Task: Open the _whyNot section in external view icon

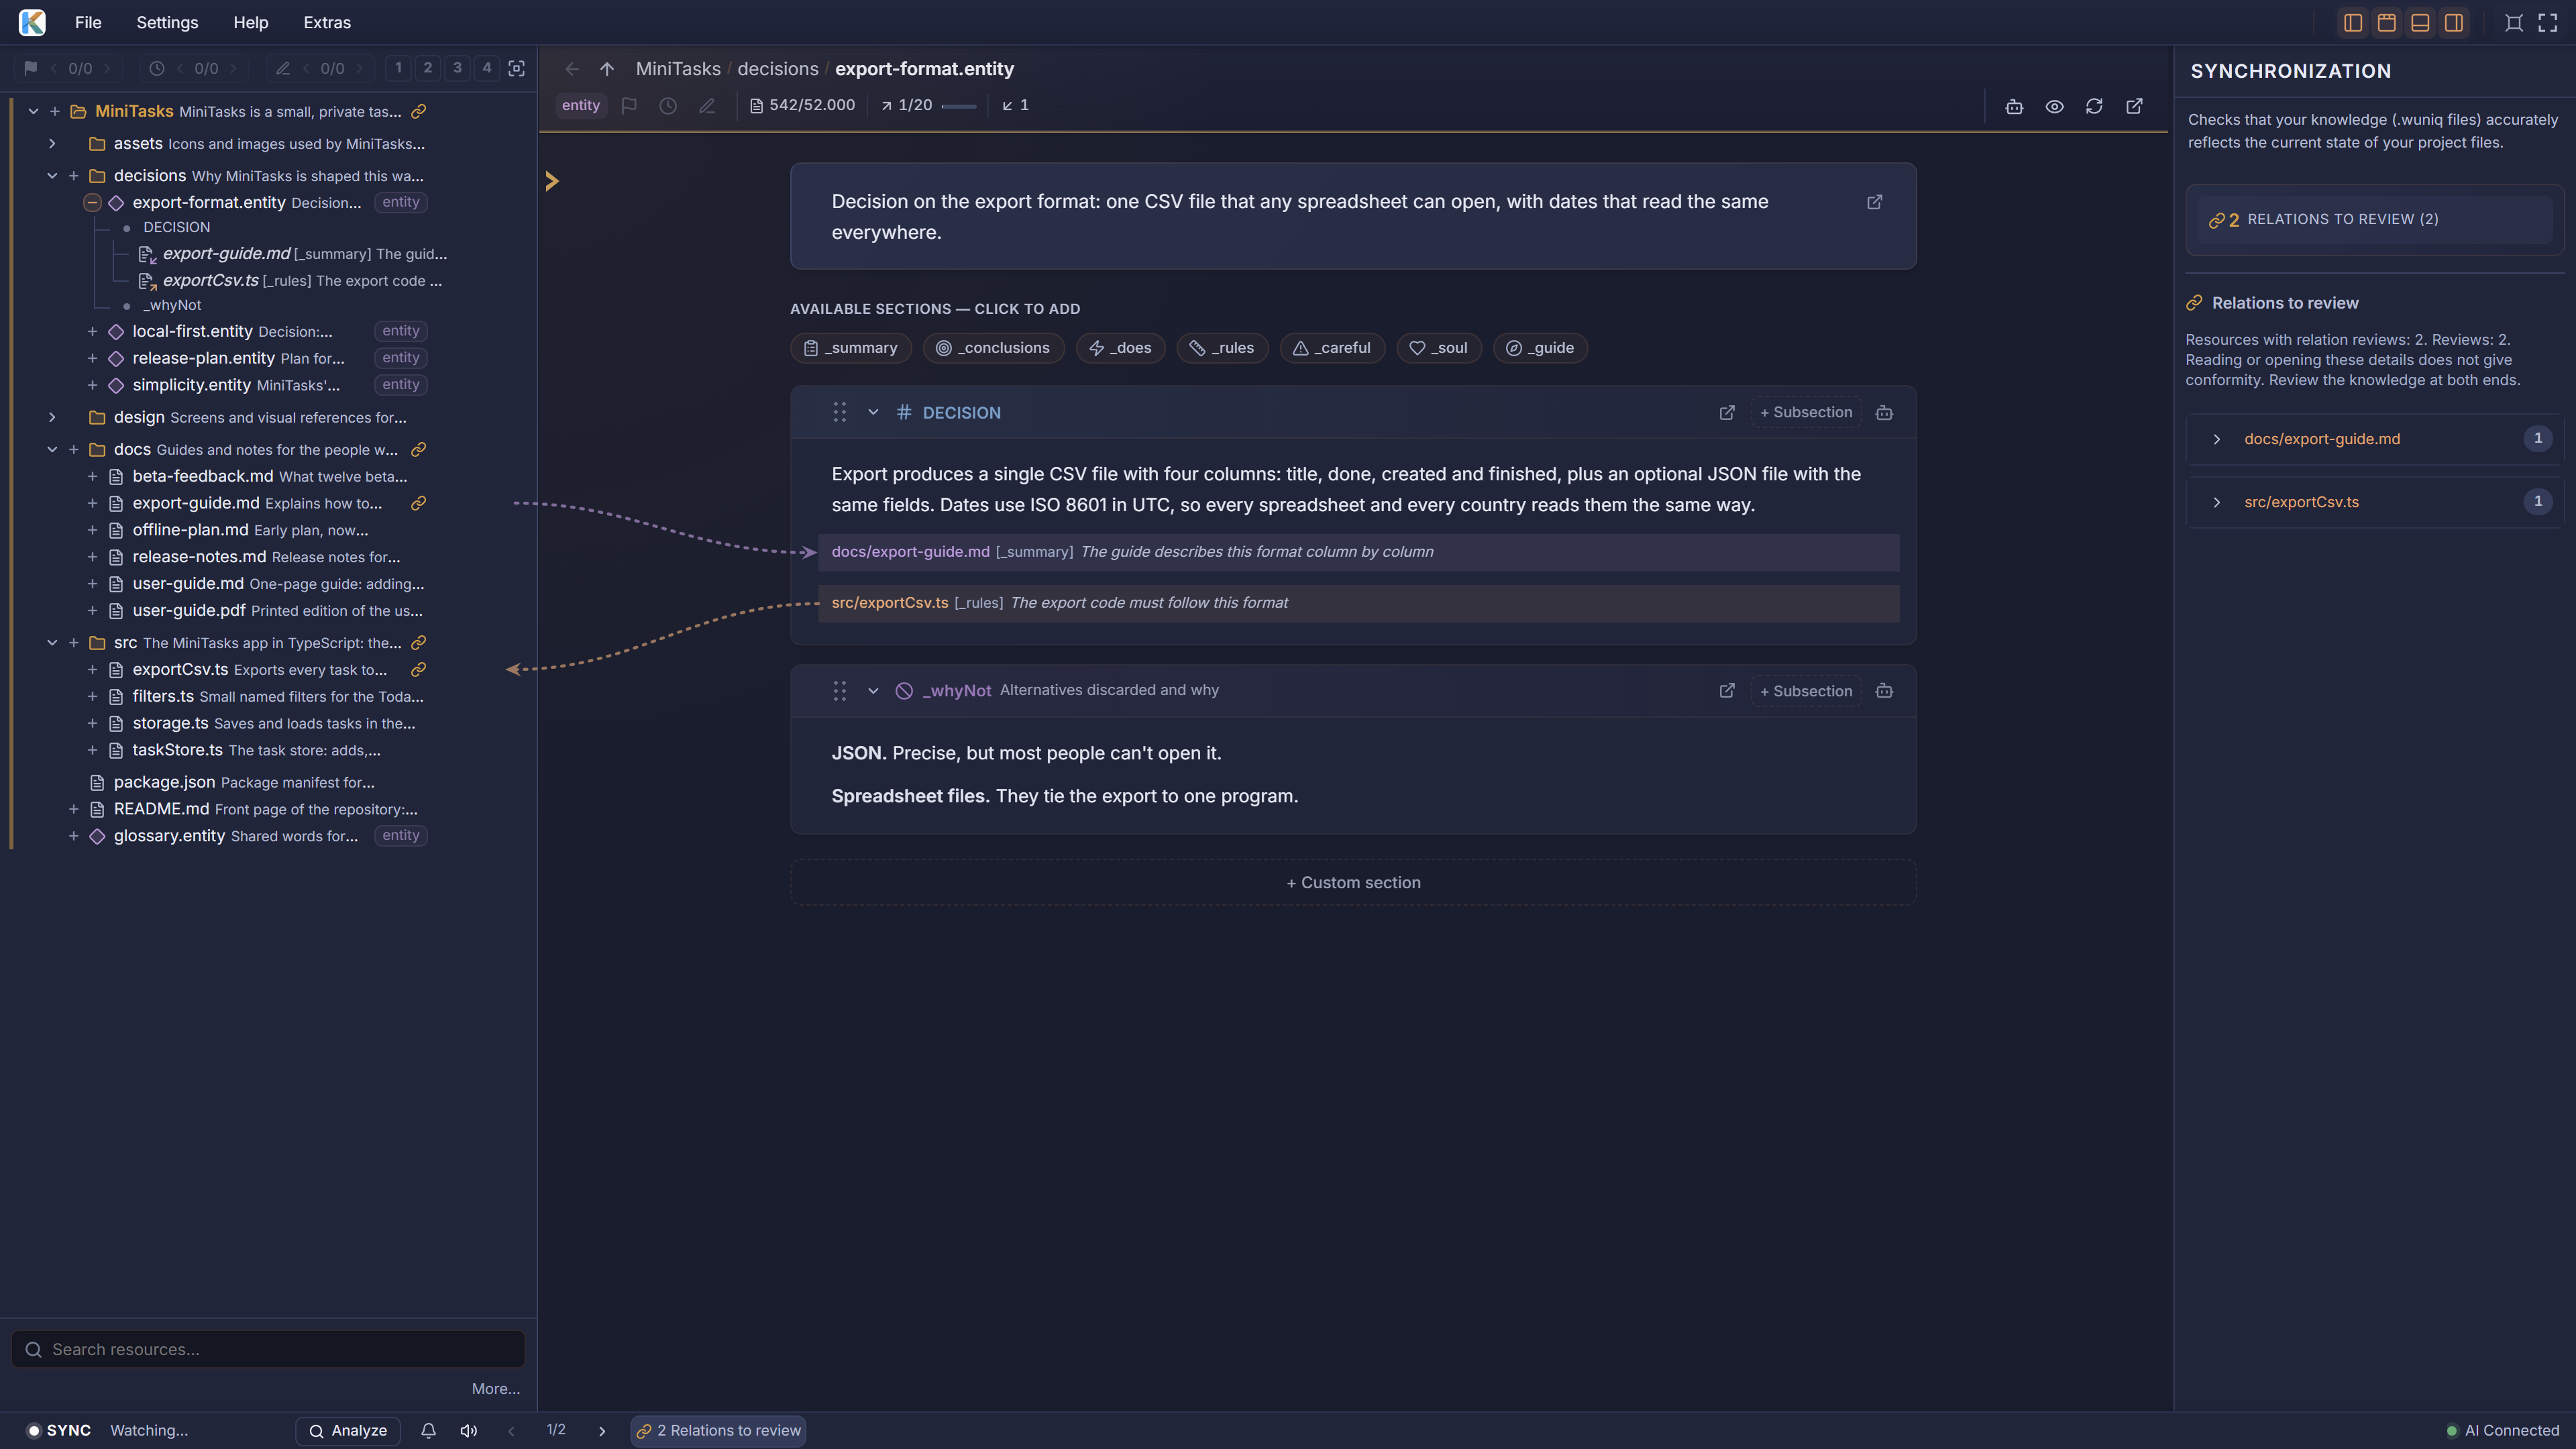Action: [x=1727, y=691]
